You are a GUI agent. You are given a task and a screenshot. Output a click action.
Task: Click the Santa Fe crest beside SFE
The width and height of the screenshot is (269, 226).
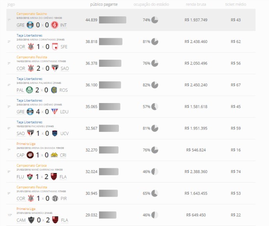(55, 47)
